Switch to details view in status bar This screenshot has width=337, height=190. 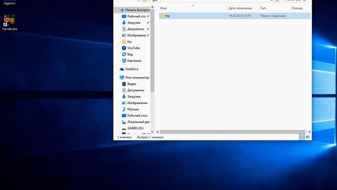click(302, 137)
